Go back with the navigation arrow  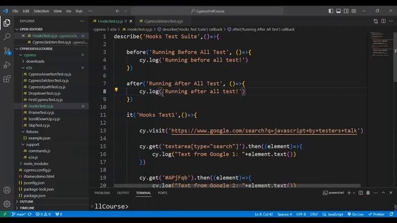pyautogui.click(x=118, y=11)
